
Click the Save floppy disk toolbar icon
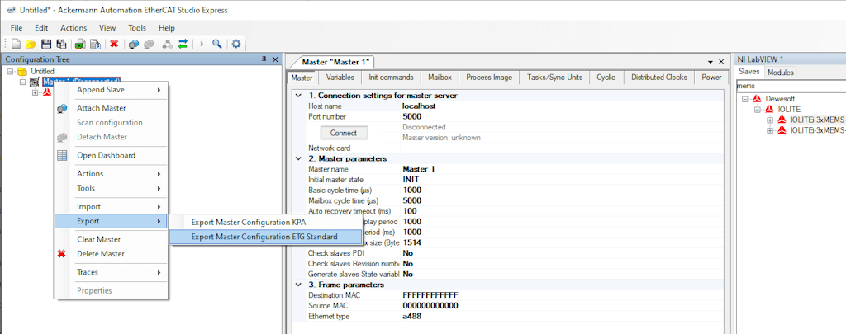coord(46,45)
